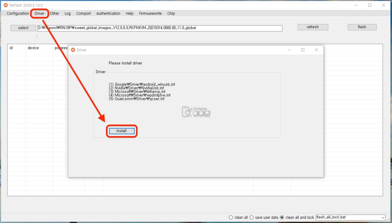Click the Nvidia NvidiaUsb.inf driver line
The width and height of the screenshot is (392, 223).
(x=136, y=88)
